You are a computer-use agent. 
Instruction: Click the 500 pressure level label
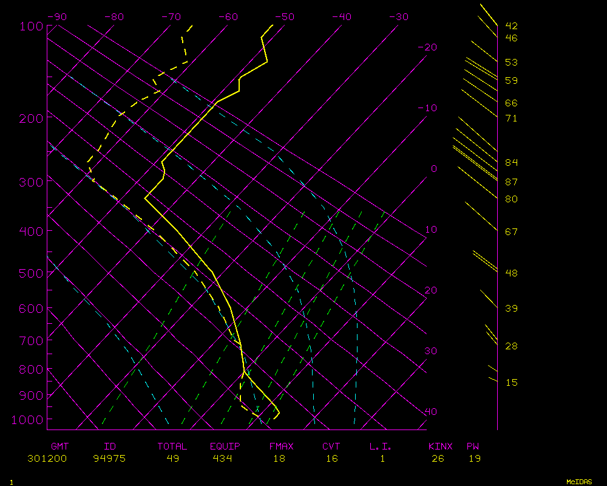[x=31, y=273]
